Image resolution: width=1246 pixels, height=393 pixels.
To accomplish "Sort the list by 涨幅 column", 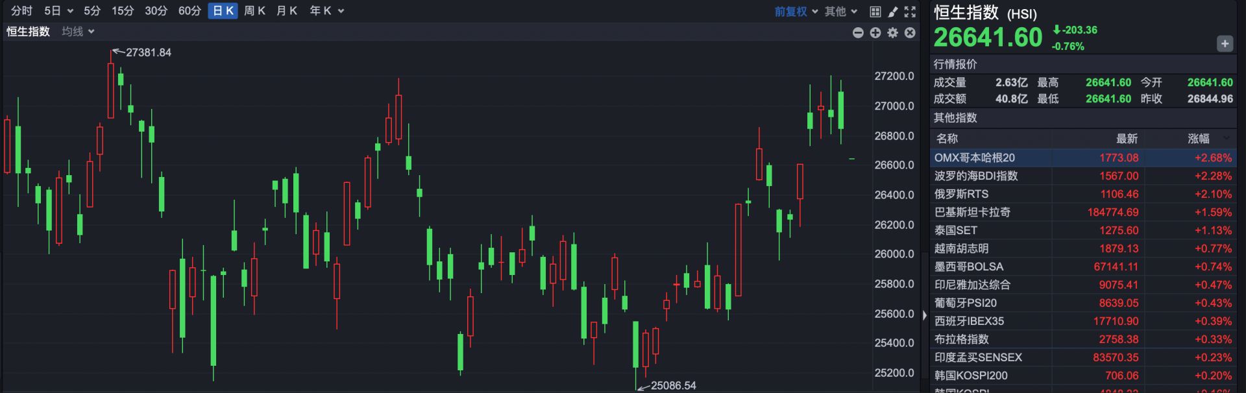I will pos(1199,138).
